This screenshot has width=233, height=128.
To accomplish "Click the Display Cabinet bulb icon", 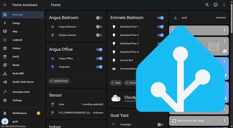I will pos(52,35).
